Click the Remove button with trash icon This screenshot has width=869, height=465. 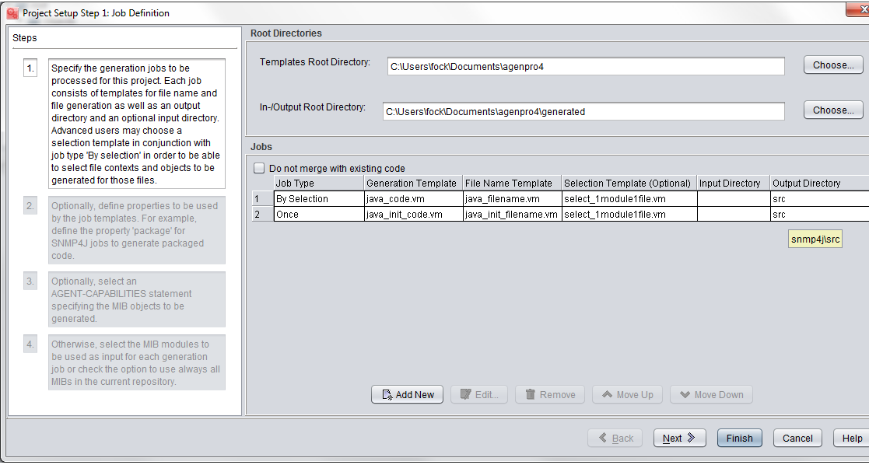tap(550, 394)
